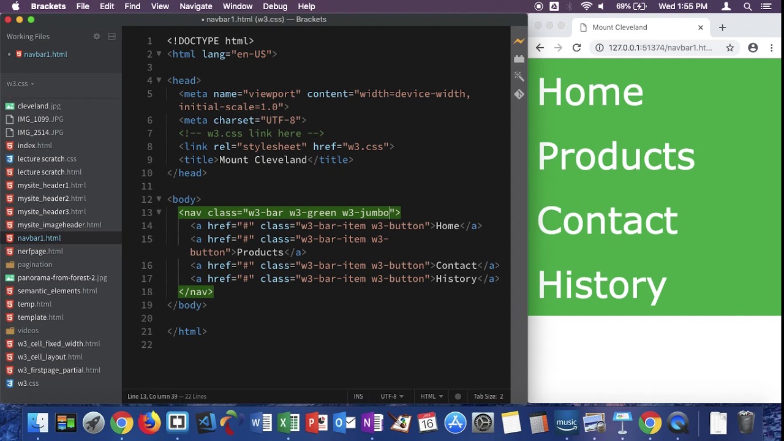Open Outlook from the dock
The width and height of the screenshot is (784, 441).
click(x=344, y=423)
